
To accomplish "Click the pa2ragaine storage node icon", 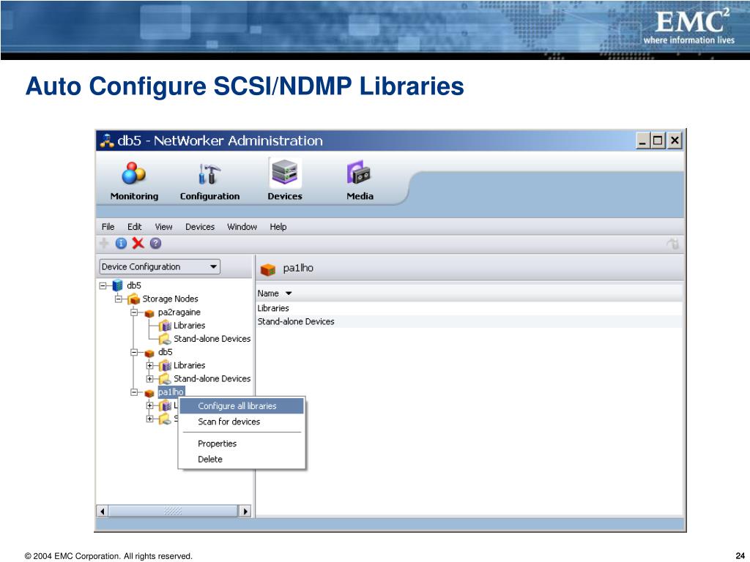I will (x=149, y=313).
